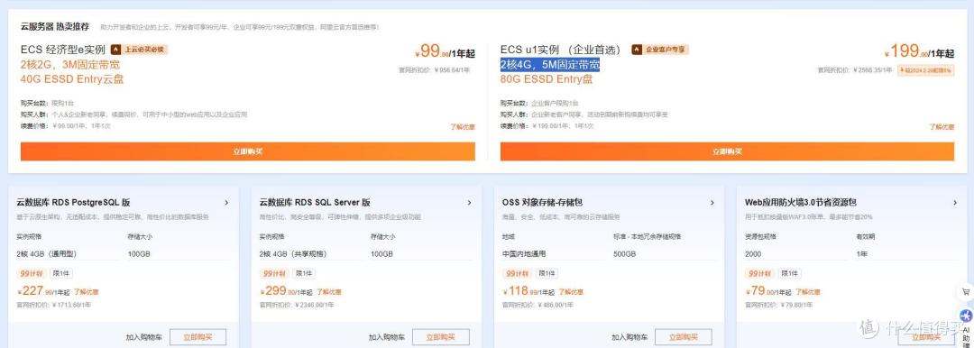Click ECS 经济型e实例 heading
The image size is (974, 348).
[x=63, y=50]
